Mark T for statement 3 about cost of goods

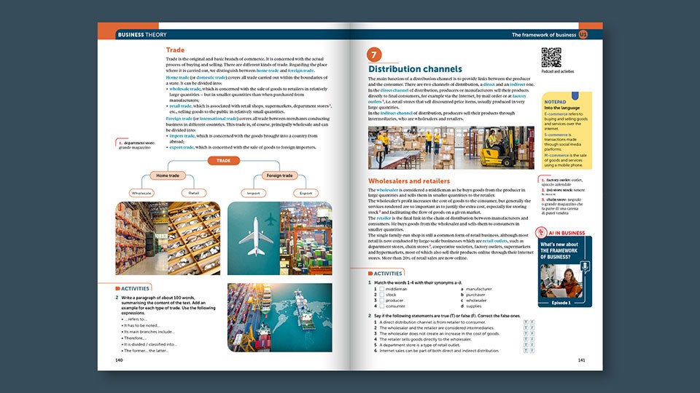[526, 333]
